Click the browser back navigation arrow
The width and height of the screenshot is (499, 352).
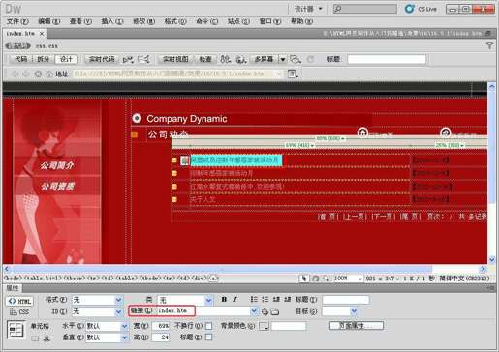coord(15,73)
